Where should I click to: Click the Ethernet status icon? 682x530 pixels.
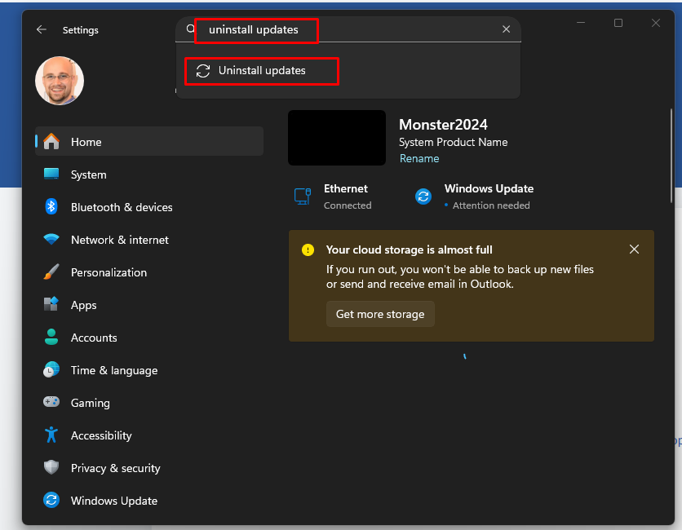click(303, 197)
